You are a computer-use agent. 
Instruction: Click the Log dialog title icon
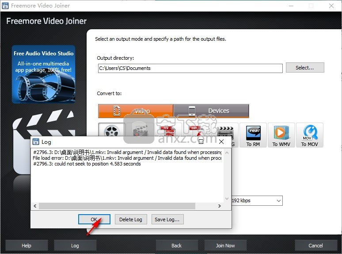coord(36,142)
